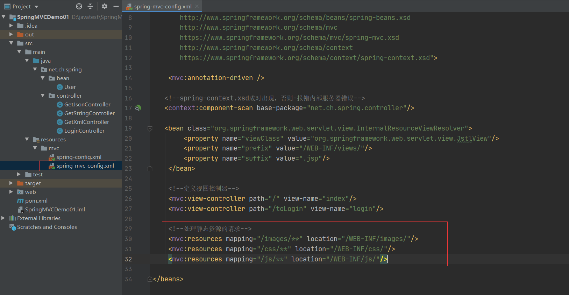The image size is (569, 295).
Task: Click the External Libraries icon
Action: click(13, 218)
